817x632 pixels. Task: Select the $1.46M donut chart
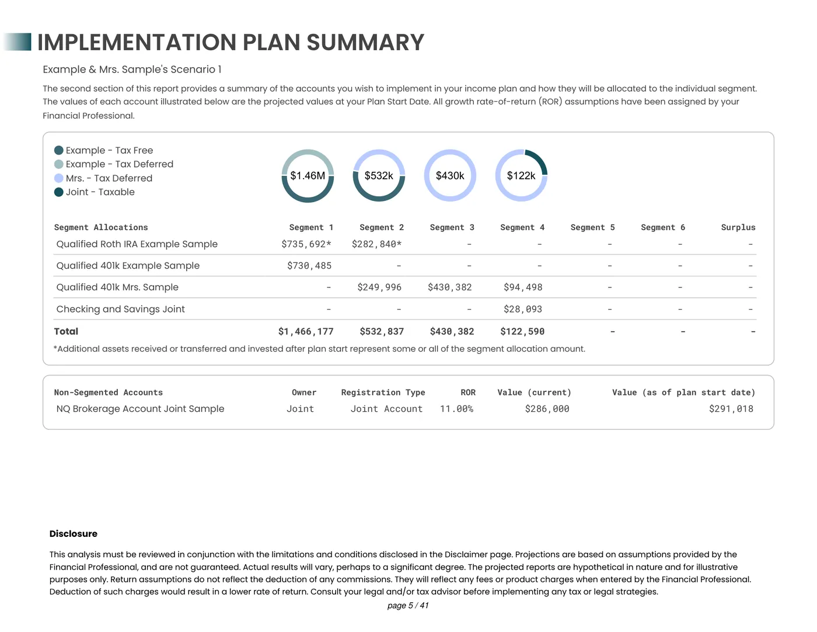coord(308,176)
